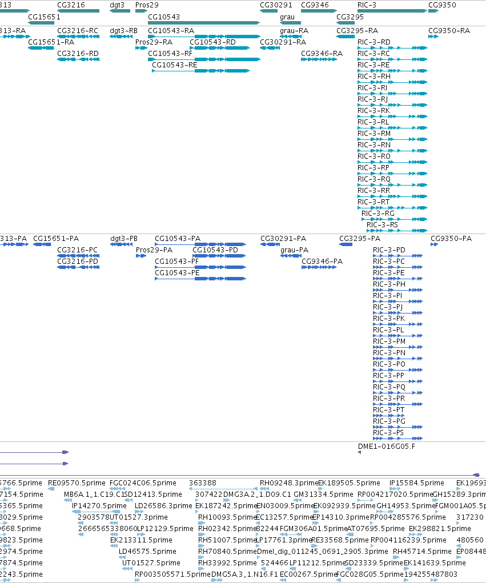Click transcript RIC-3-RH
486x583 pixels.
(x=374, y=76)
